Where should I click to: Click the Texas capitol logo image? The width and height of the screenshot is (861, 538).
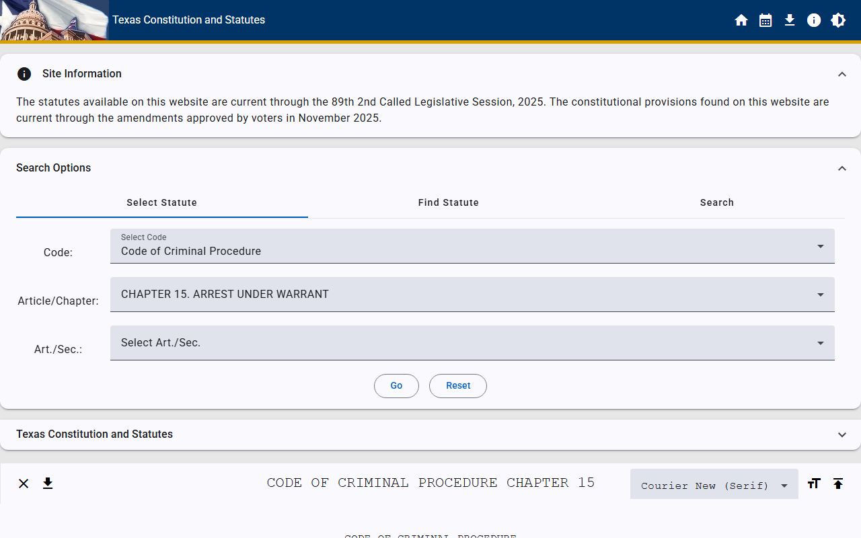click(x=54, y=20)
